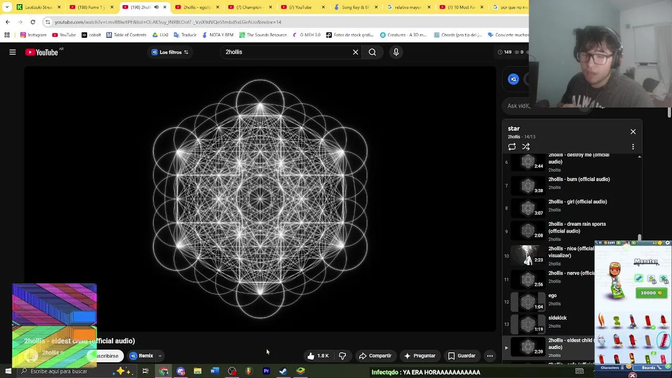Play ego track from playlist
The width and height of the screenshot is (672, 378).
click(549, 301)
